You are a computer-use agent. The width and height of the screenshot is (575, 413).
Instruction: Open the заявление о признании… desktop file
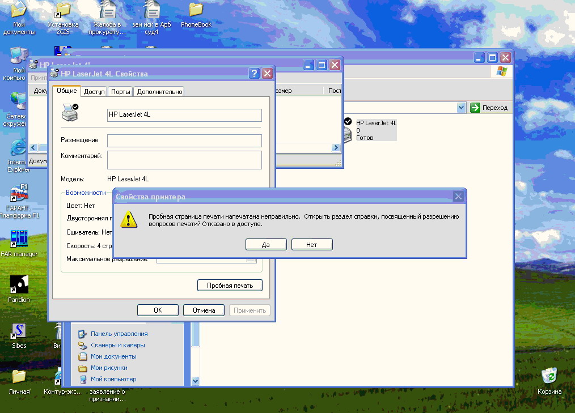tap(107, 395)
